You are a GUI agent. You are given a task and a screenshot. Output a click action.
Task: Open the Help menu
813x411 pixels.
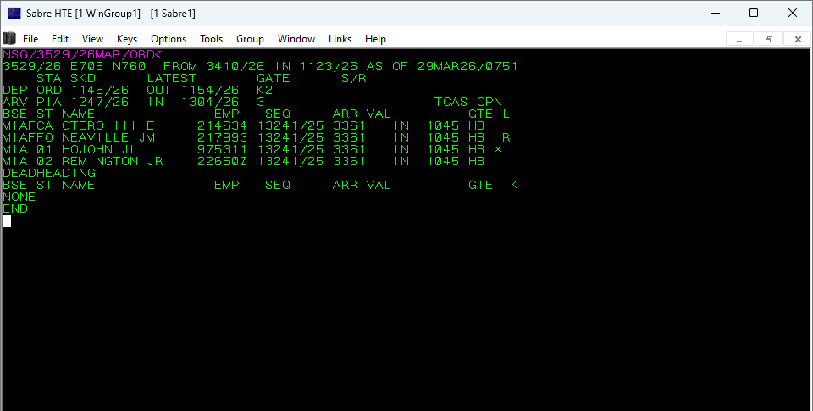tap(375, 39)
